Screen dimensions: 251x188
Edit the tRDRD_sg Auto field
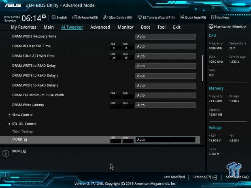tap(165, 139)
